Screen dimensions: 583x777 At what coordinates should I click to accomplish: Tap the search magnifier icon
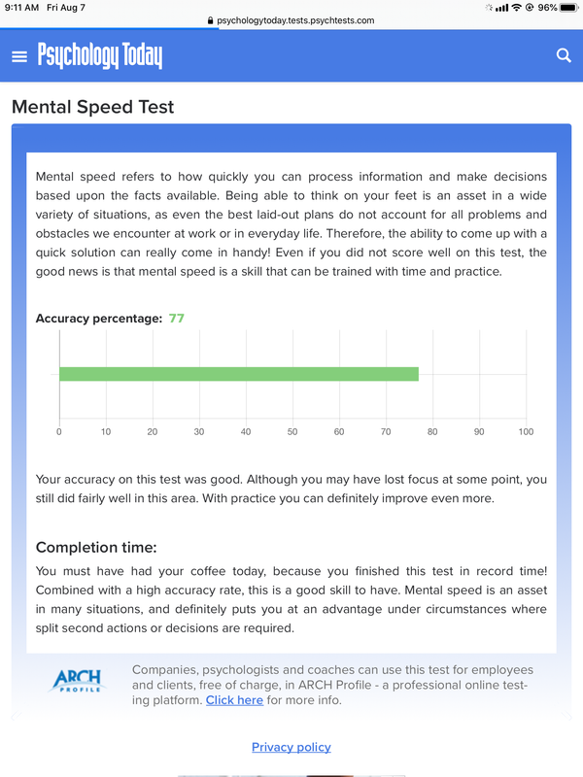[564, 55]
